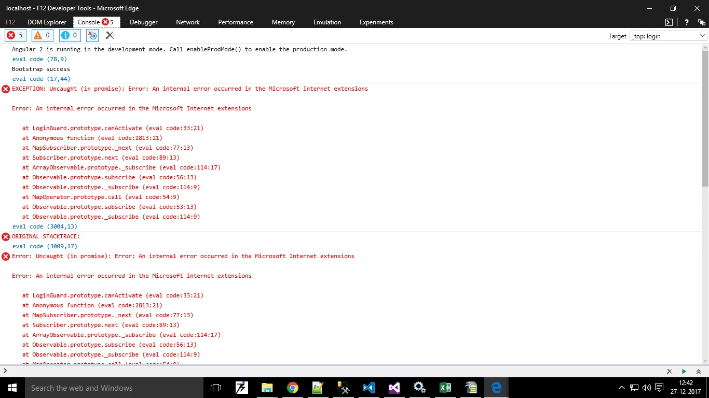Launch Google Chrome from the taskbar
The image size is (709, 398).
tap(292, 388)
